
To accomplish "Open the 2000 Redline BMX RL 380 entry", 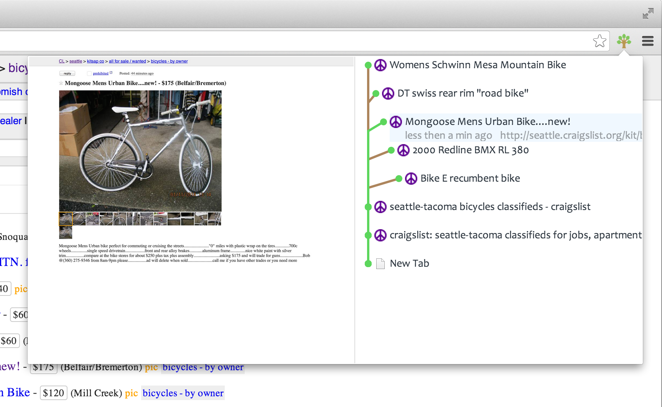I will (x=470, y=150).
